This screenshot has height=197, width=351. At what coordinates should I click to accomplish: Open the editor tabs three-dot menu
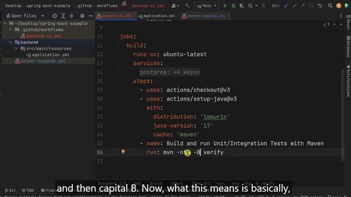coord(341,16)
